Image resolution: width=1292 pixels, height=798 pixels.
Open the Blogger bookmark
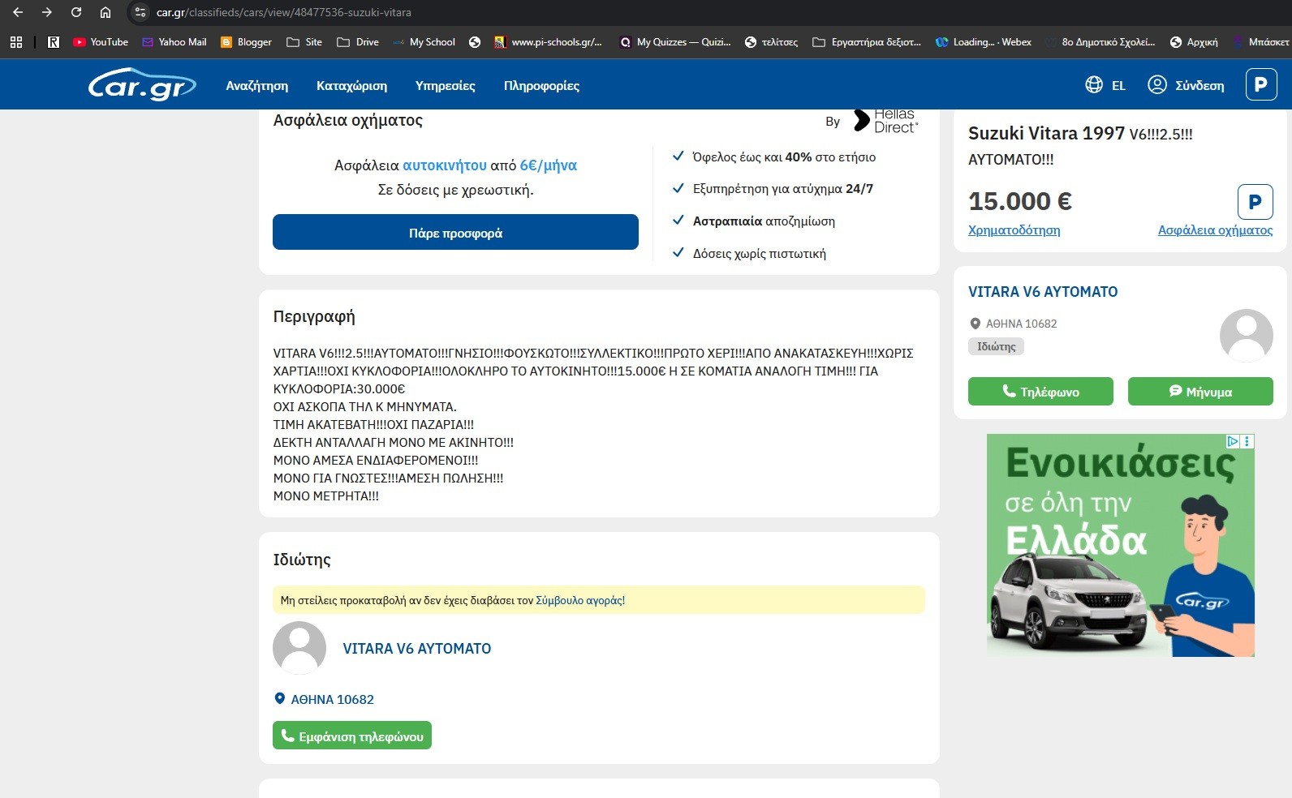click(x=247, y=42)
